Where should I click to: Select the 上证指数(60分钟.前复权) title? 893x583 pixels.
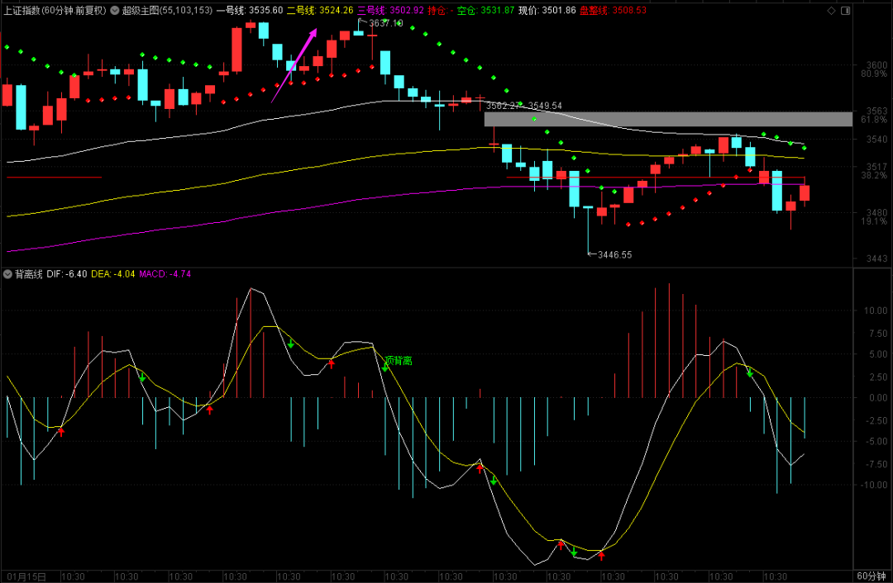point(55,10)
